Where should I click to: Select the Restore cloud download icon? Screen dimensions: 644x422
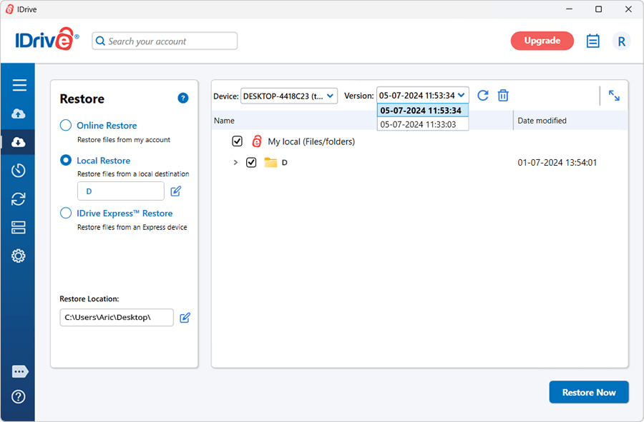(18, 142)
